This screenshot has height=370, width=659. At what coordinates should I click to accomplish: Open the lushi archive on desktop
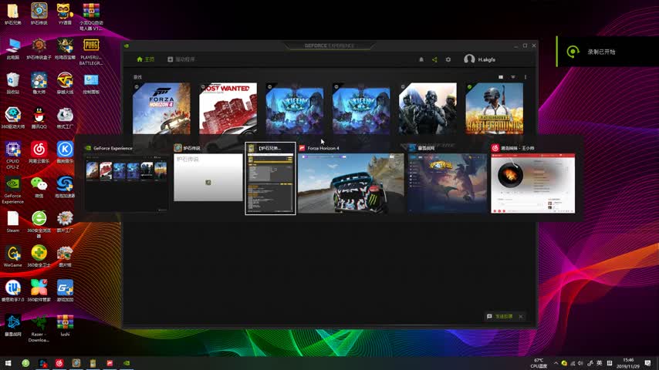65,325
